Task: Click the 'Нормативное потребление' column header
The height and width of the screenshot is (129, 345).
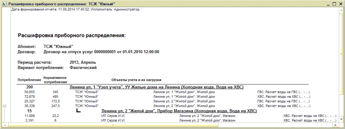Action: (55, 80)
